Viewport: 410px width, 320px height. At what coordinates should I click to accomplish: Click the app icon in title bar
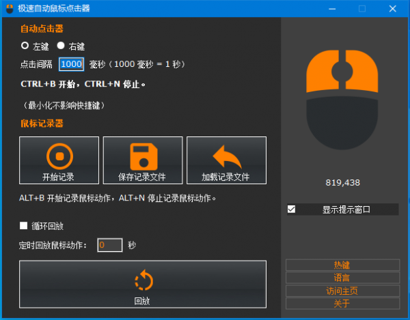coord(10,9)
